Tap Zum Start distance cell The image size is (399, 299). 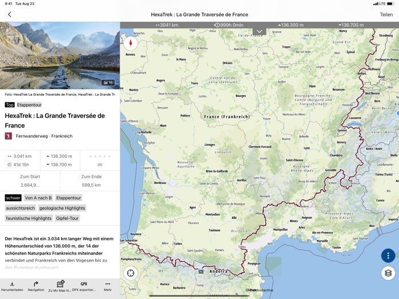(x=30, y=181)
